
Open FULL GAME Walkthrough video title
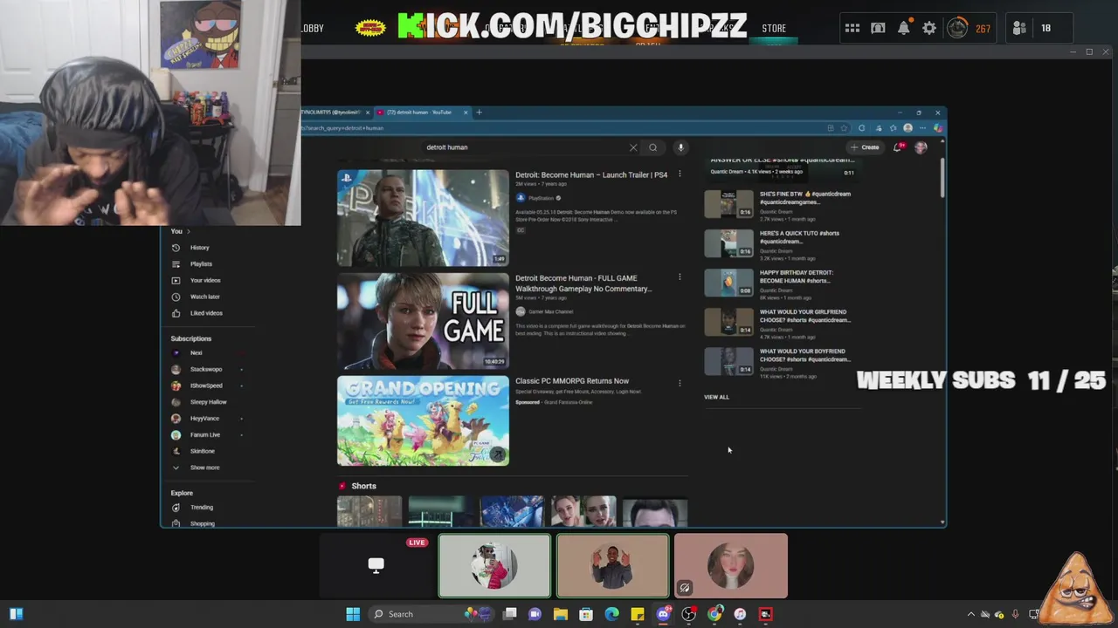point(583,283)
